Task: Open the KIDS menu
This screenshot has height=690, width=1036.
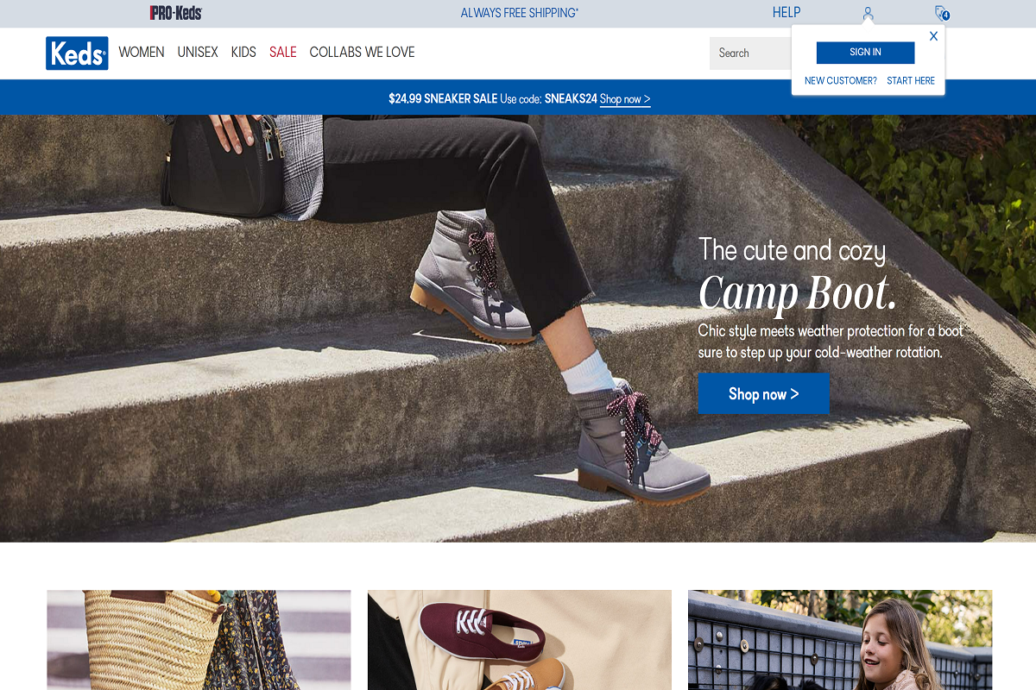Action: pyautogui.click(x=243, y=53)
